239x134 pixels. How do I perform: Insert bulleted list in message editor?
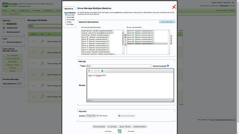click(99, 71)
